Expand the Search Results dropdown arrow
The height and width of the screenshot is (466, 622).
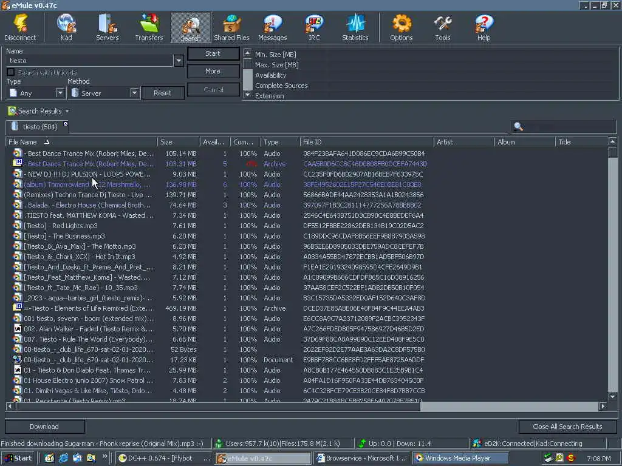pyautogui.click(x=67, y=112)
